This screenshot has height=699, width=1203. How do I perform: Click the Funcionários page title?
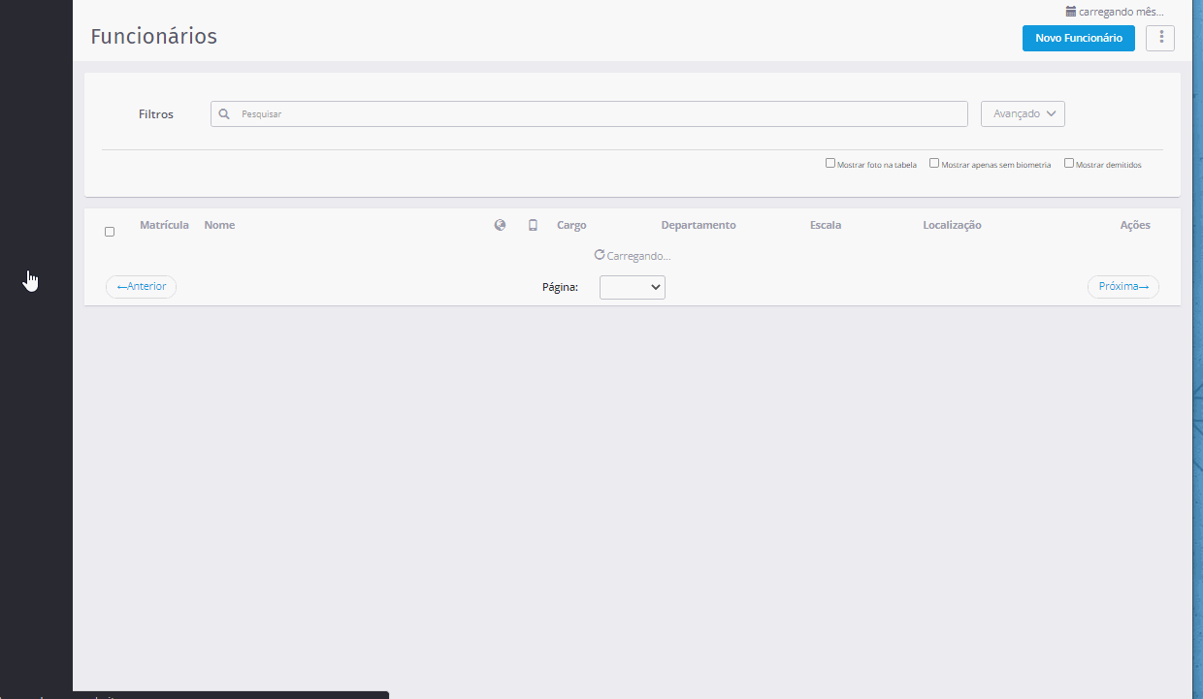[154, 37]
